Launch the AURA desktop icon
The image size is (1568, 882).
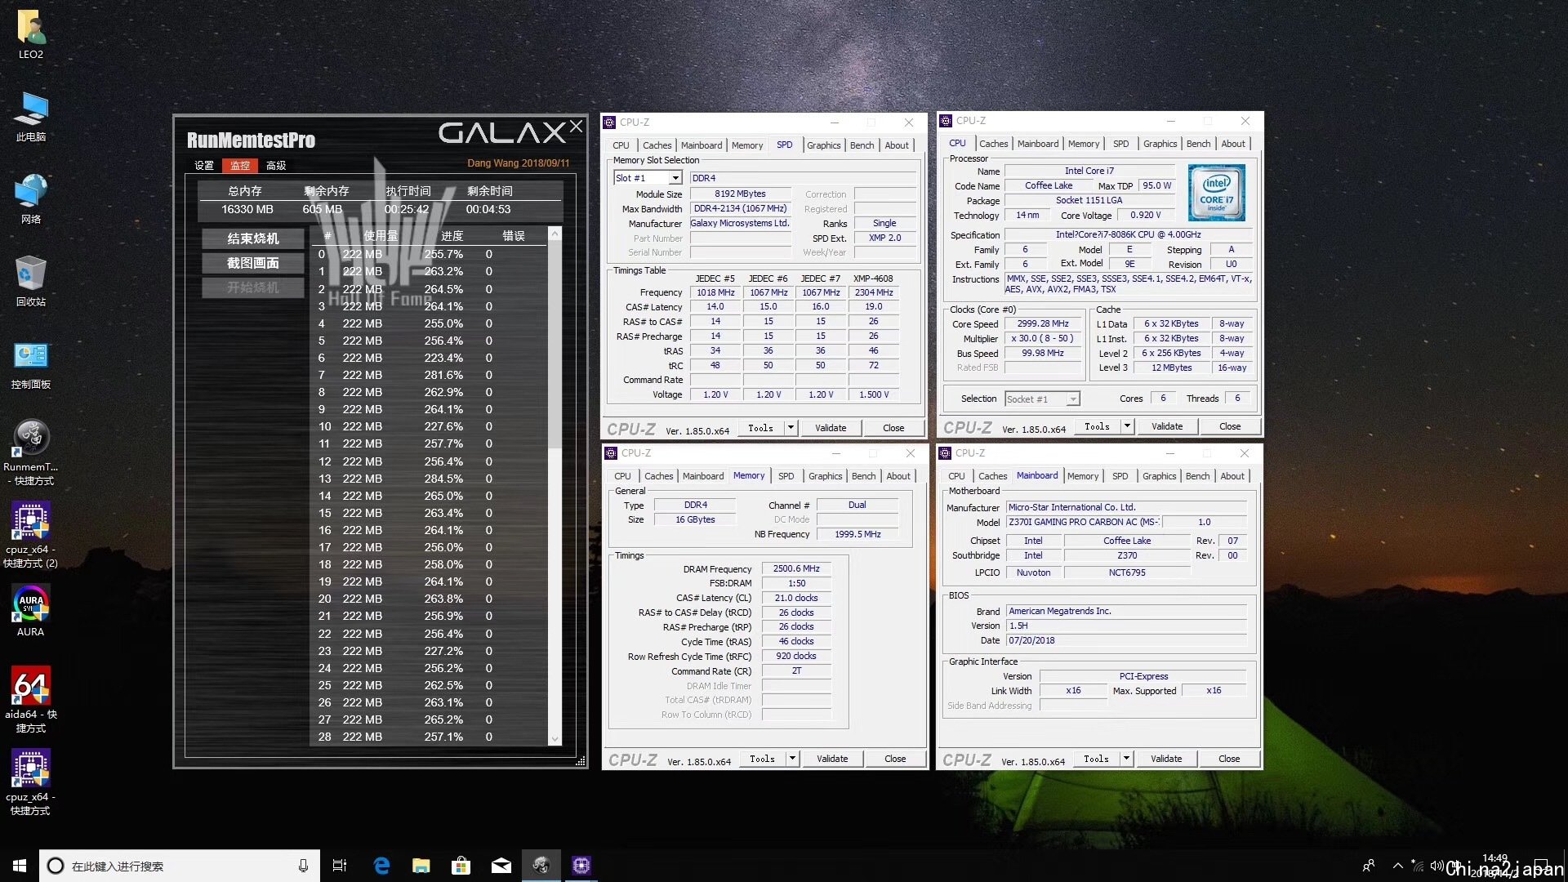31,611
